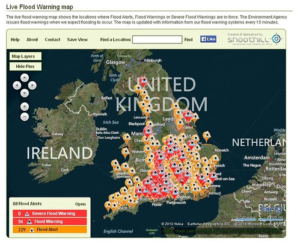This screenshot has height=247, width=300.
Task: Pan the map up with the arrow button
Action: [x=25, y=78]
